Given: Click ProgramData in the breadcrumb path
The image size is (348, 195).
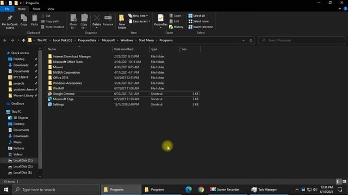Looking at the screenshot, I should point(87,40).
